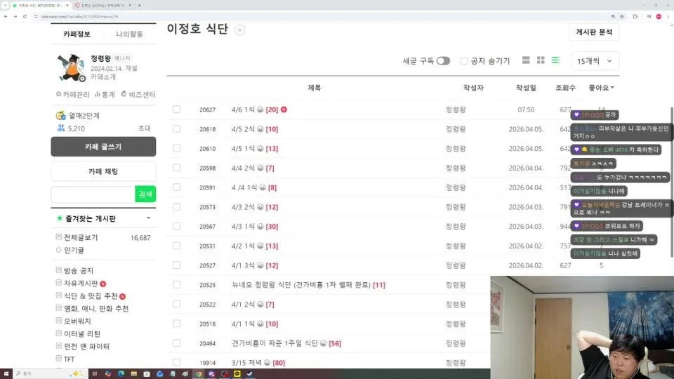The image size is (674, 379).
Task: Open Windows Start menu
Action: (x=6, y=374)
